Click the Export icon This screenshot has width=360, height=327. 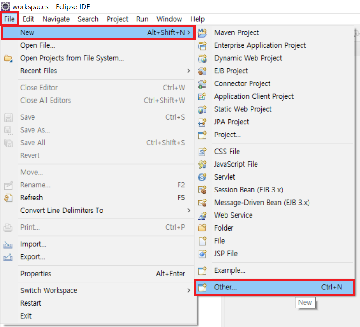pyautogui.click(x=8, y=257)
